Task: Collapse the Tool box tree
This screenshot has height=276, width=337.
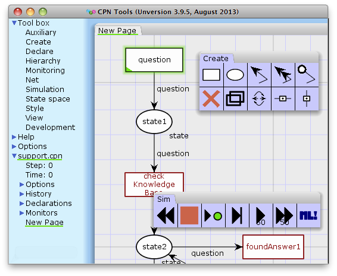Action: (14, 23)
